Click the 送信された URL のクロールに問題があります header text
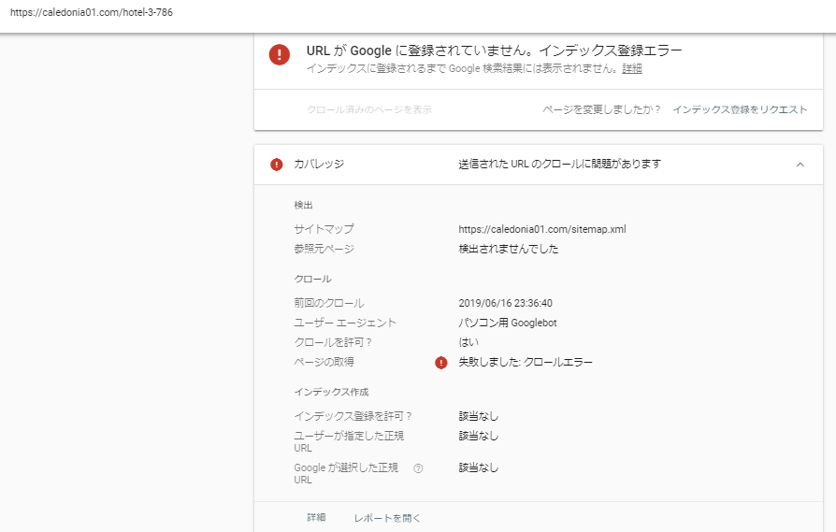 pyautogui.click(x=560, y=165)
